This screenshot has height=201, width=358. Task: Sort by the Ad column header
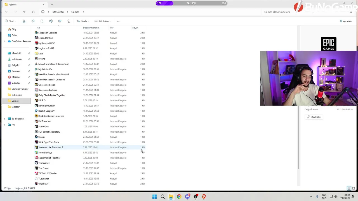click(58, 28)
